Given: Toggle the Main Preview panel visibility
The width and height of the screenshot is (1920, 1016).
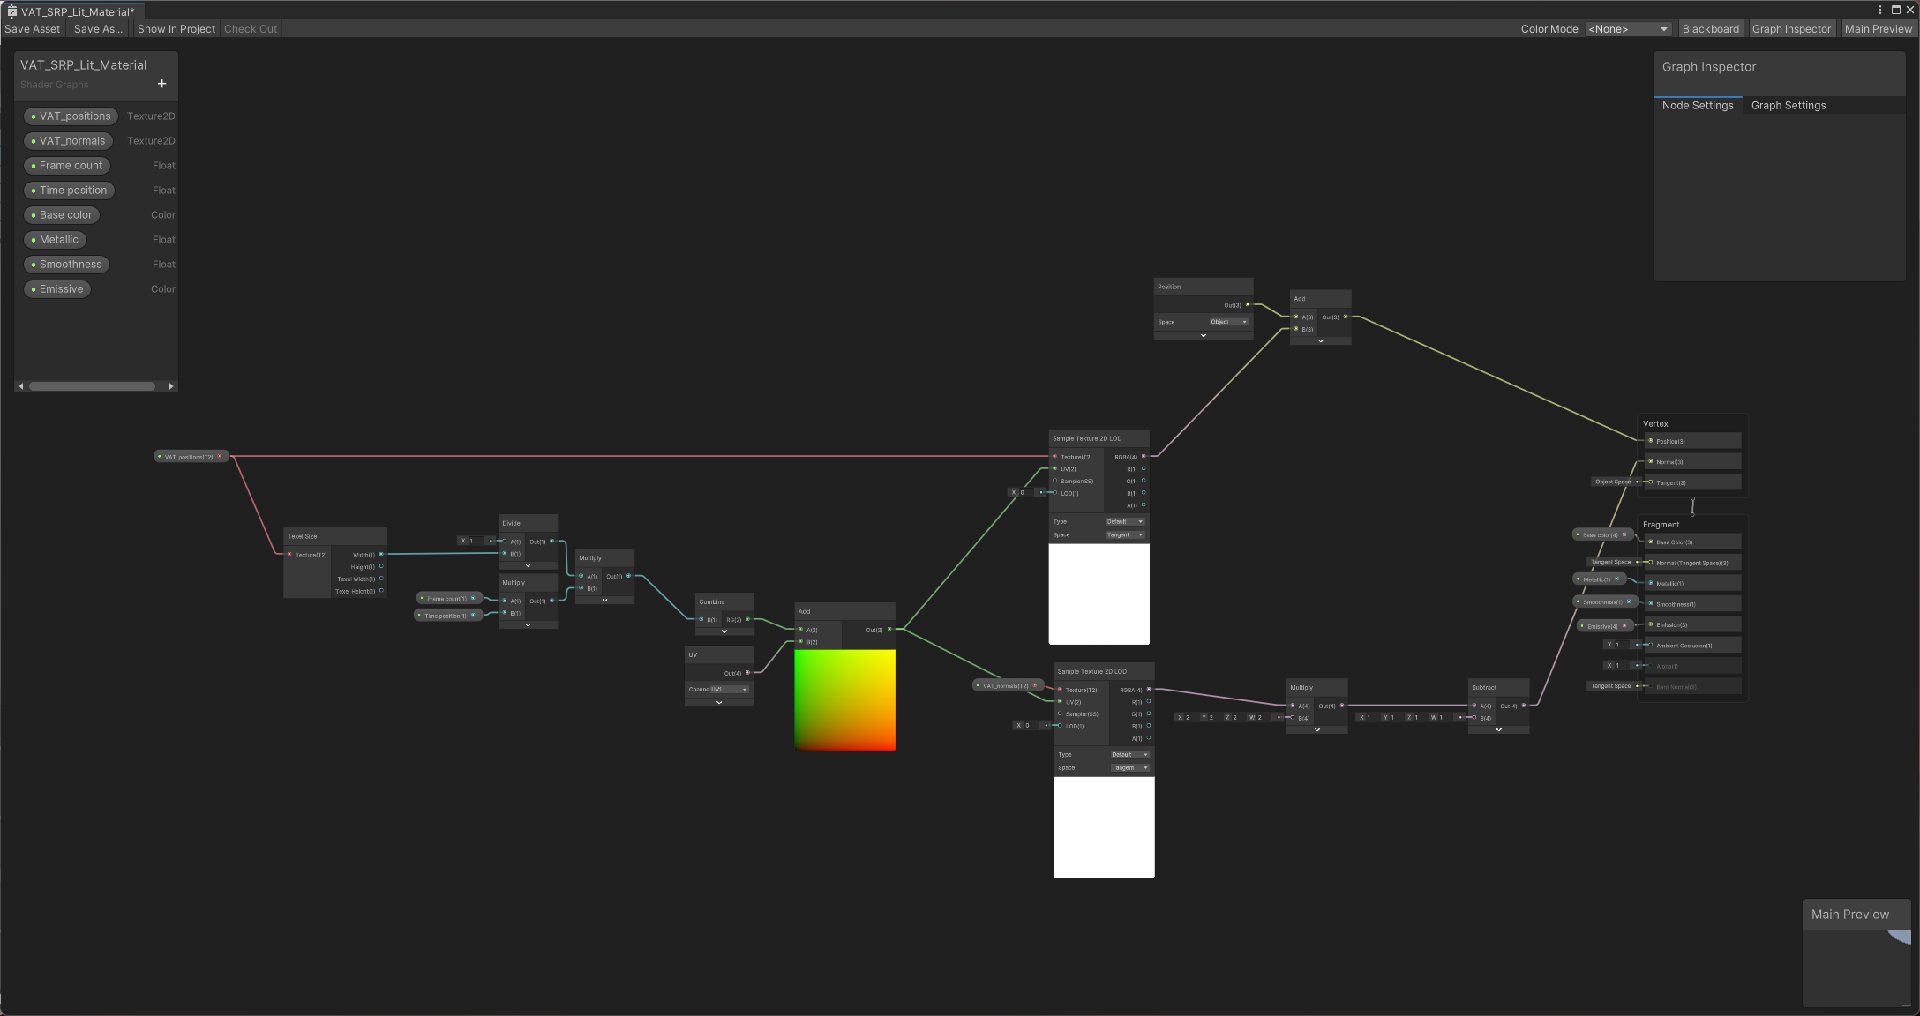Looking at the screenshot, I should coord(1878,29).
